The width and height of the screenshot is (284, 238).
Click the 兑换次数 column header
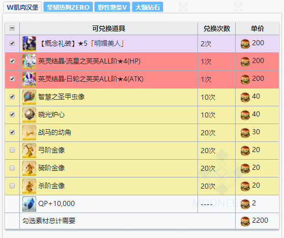[x=217, y=28]
